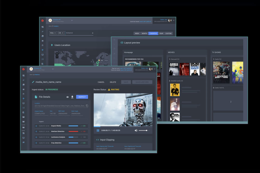Click the blue highlighted sidebar icon in front window
Screen dimensions: 260x173
click(24, 98)
